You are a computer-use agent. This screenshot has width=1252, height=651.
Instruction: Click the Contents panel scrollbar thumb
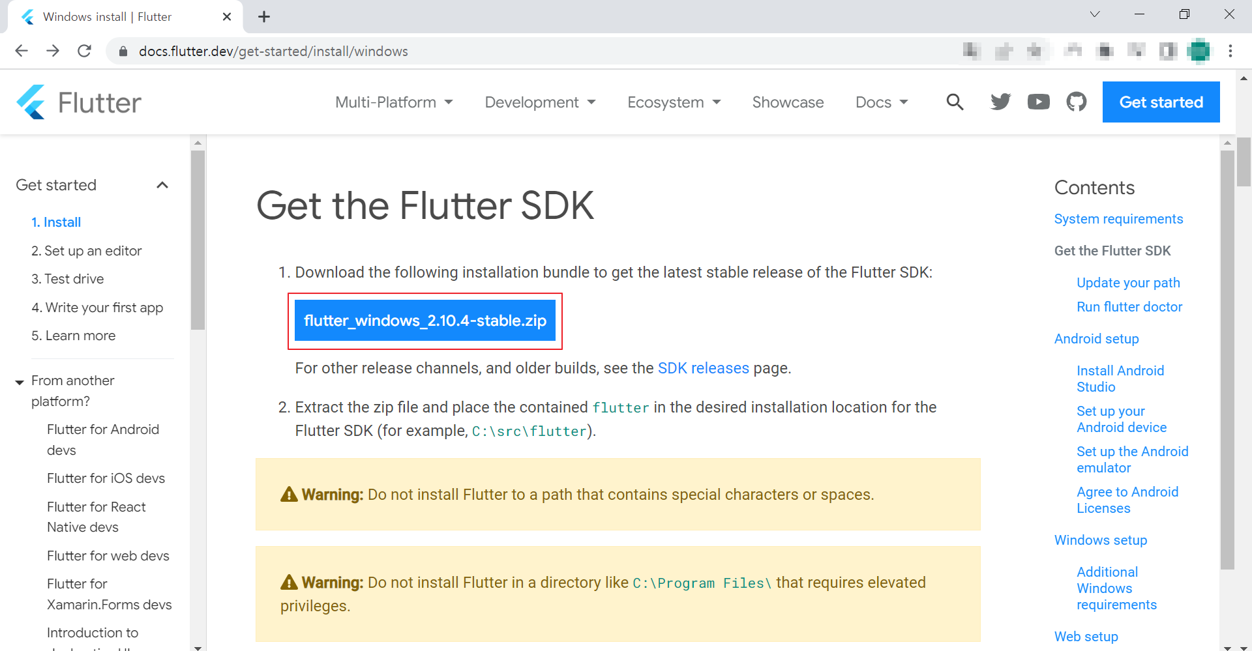coord(1227,360)
